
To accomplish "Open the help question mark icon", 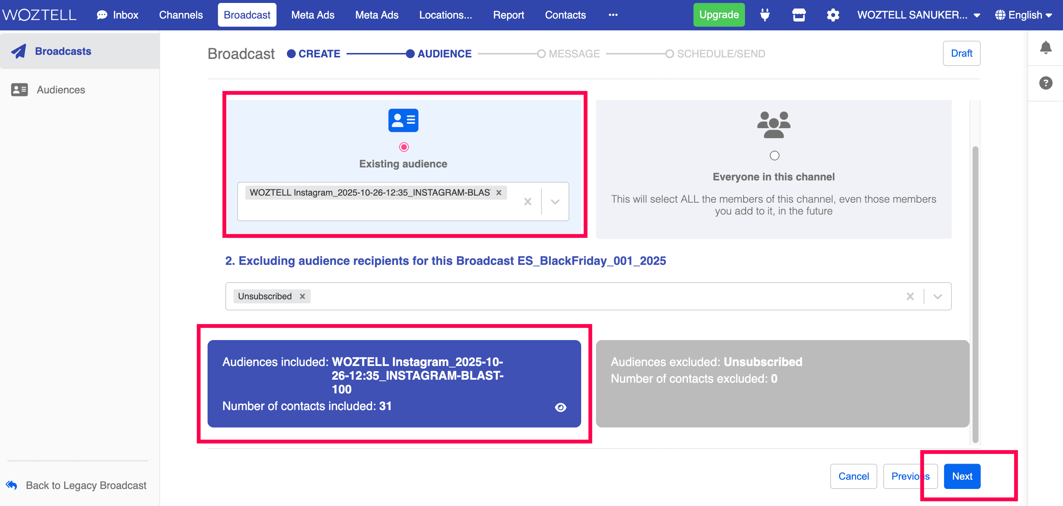I will [x=1045, y=83].
